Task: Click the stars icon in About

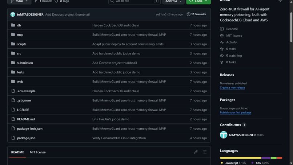Action: pos(222,49)
